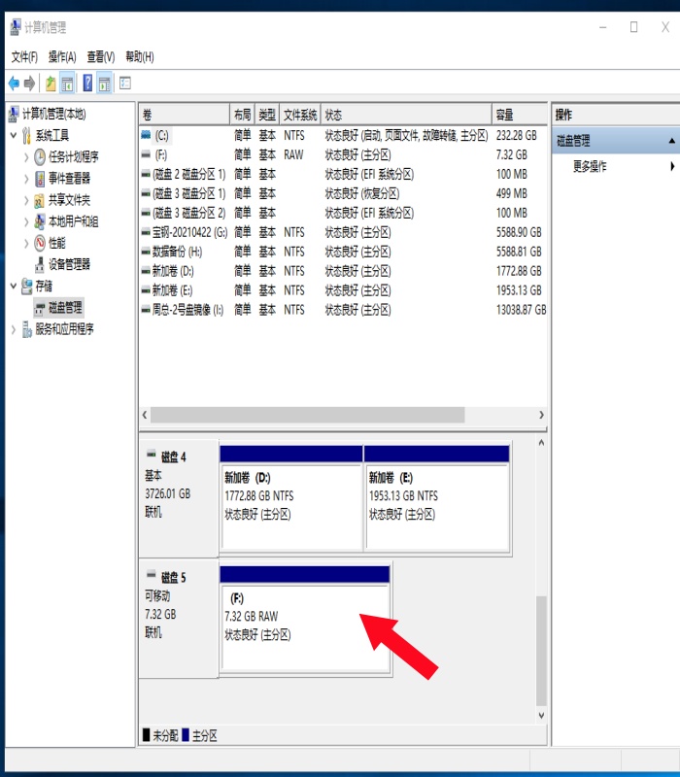The image size is (680, 777).
Task: Click the 性能 node icon
Action: pyautogui.click(x=40, y=243)
